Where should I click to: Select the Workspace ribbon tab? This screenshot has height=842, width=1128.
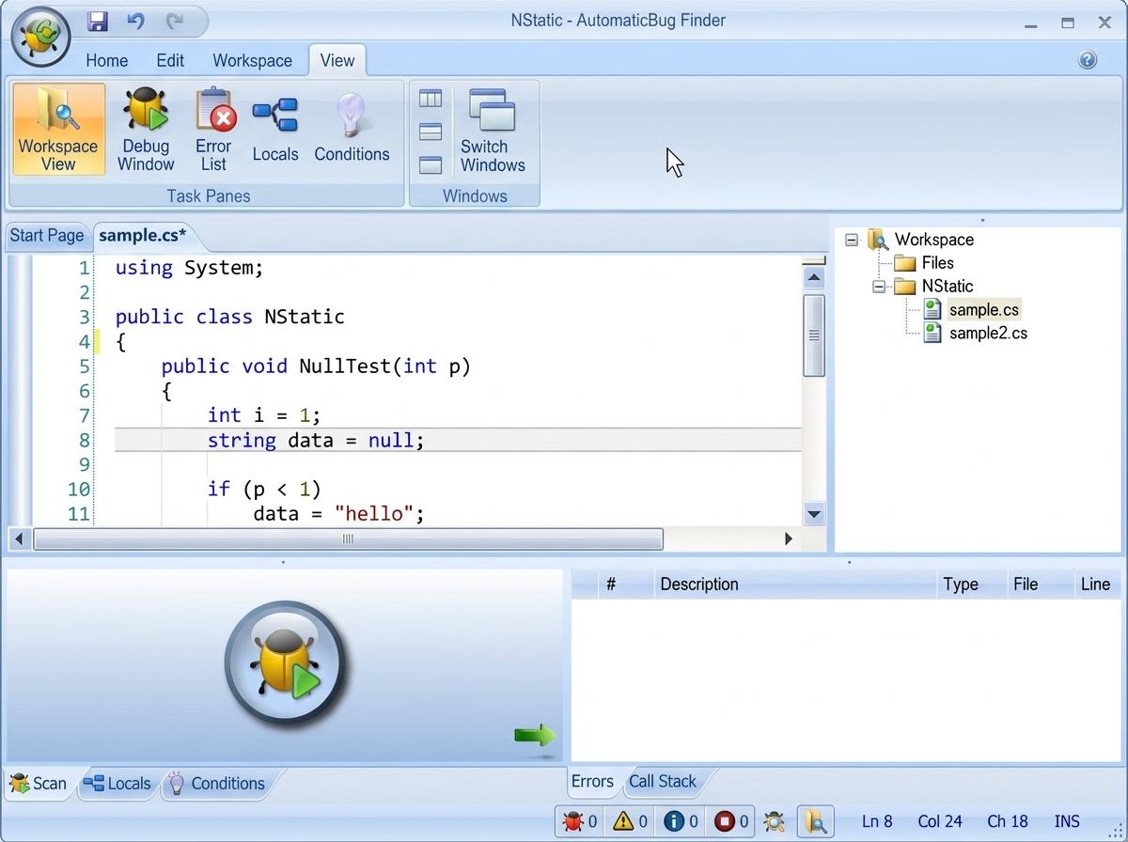pos(252,60)
